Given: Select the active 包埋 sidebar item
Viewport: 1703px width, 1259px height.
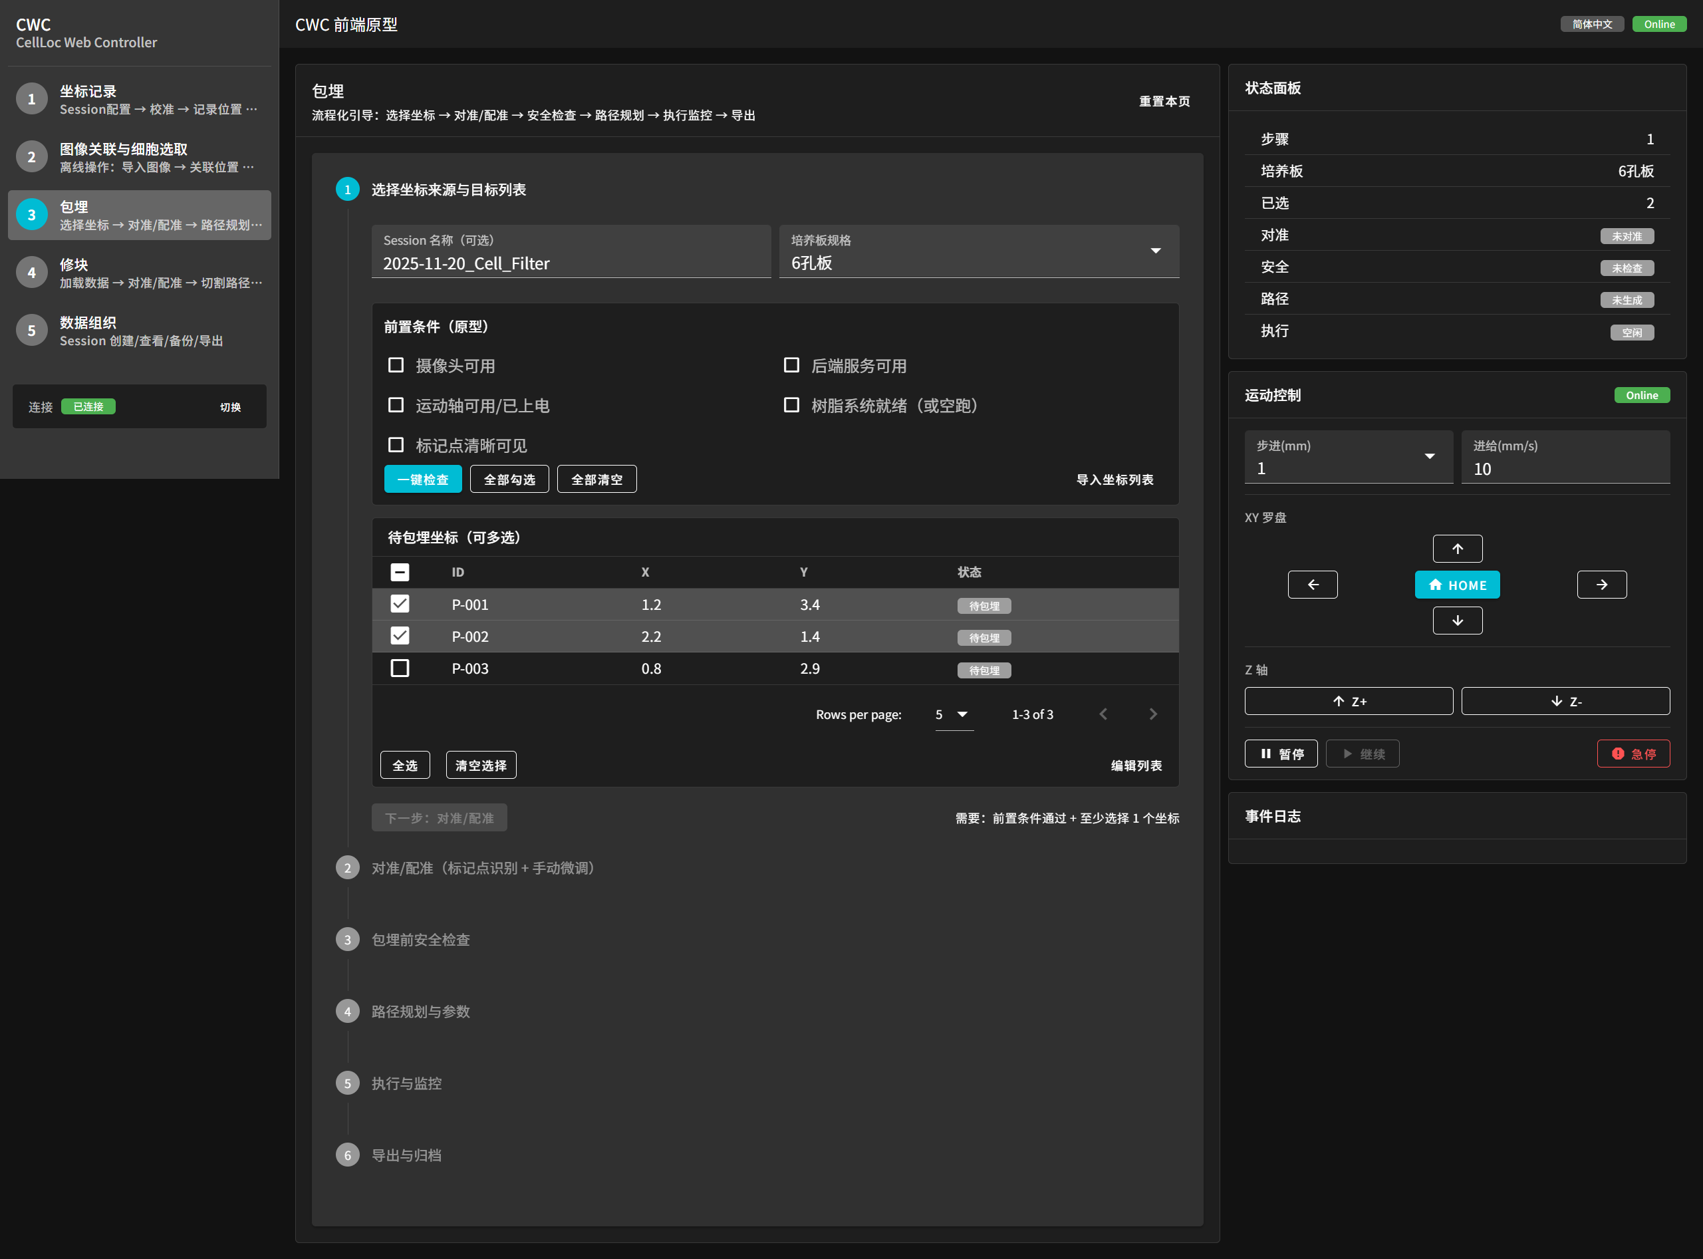Looking at the screenshot, I should 140,215.
